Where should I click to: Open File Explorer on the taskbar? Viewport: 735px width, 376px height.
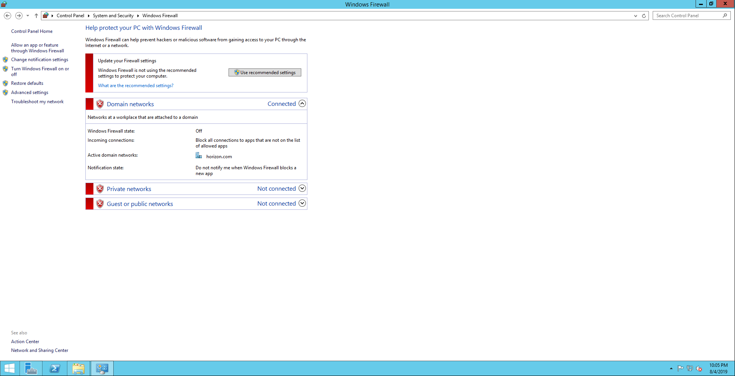tap(78, 368)
